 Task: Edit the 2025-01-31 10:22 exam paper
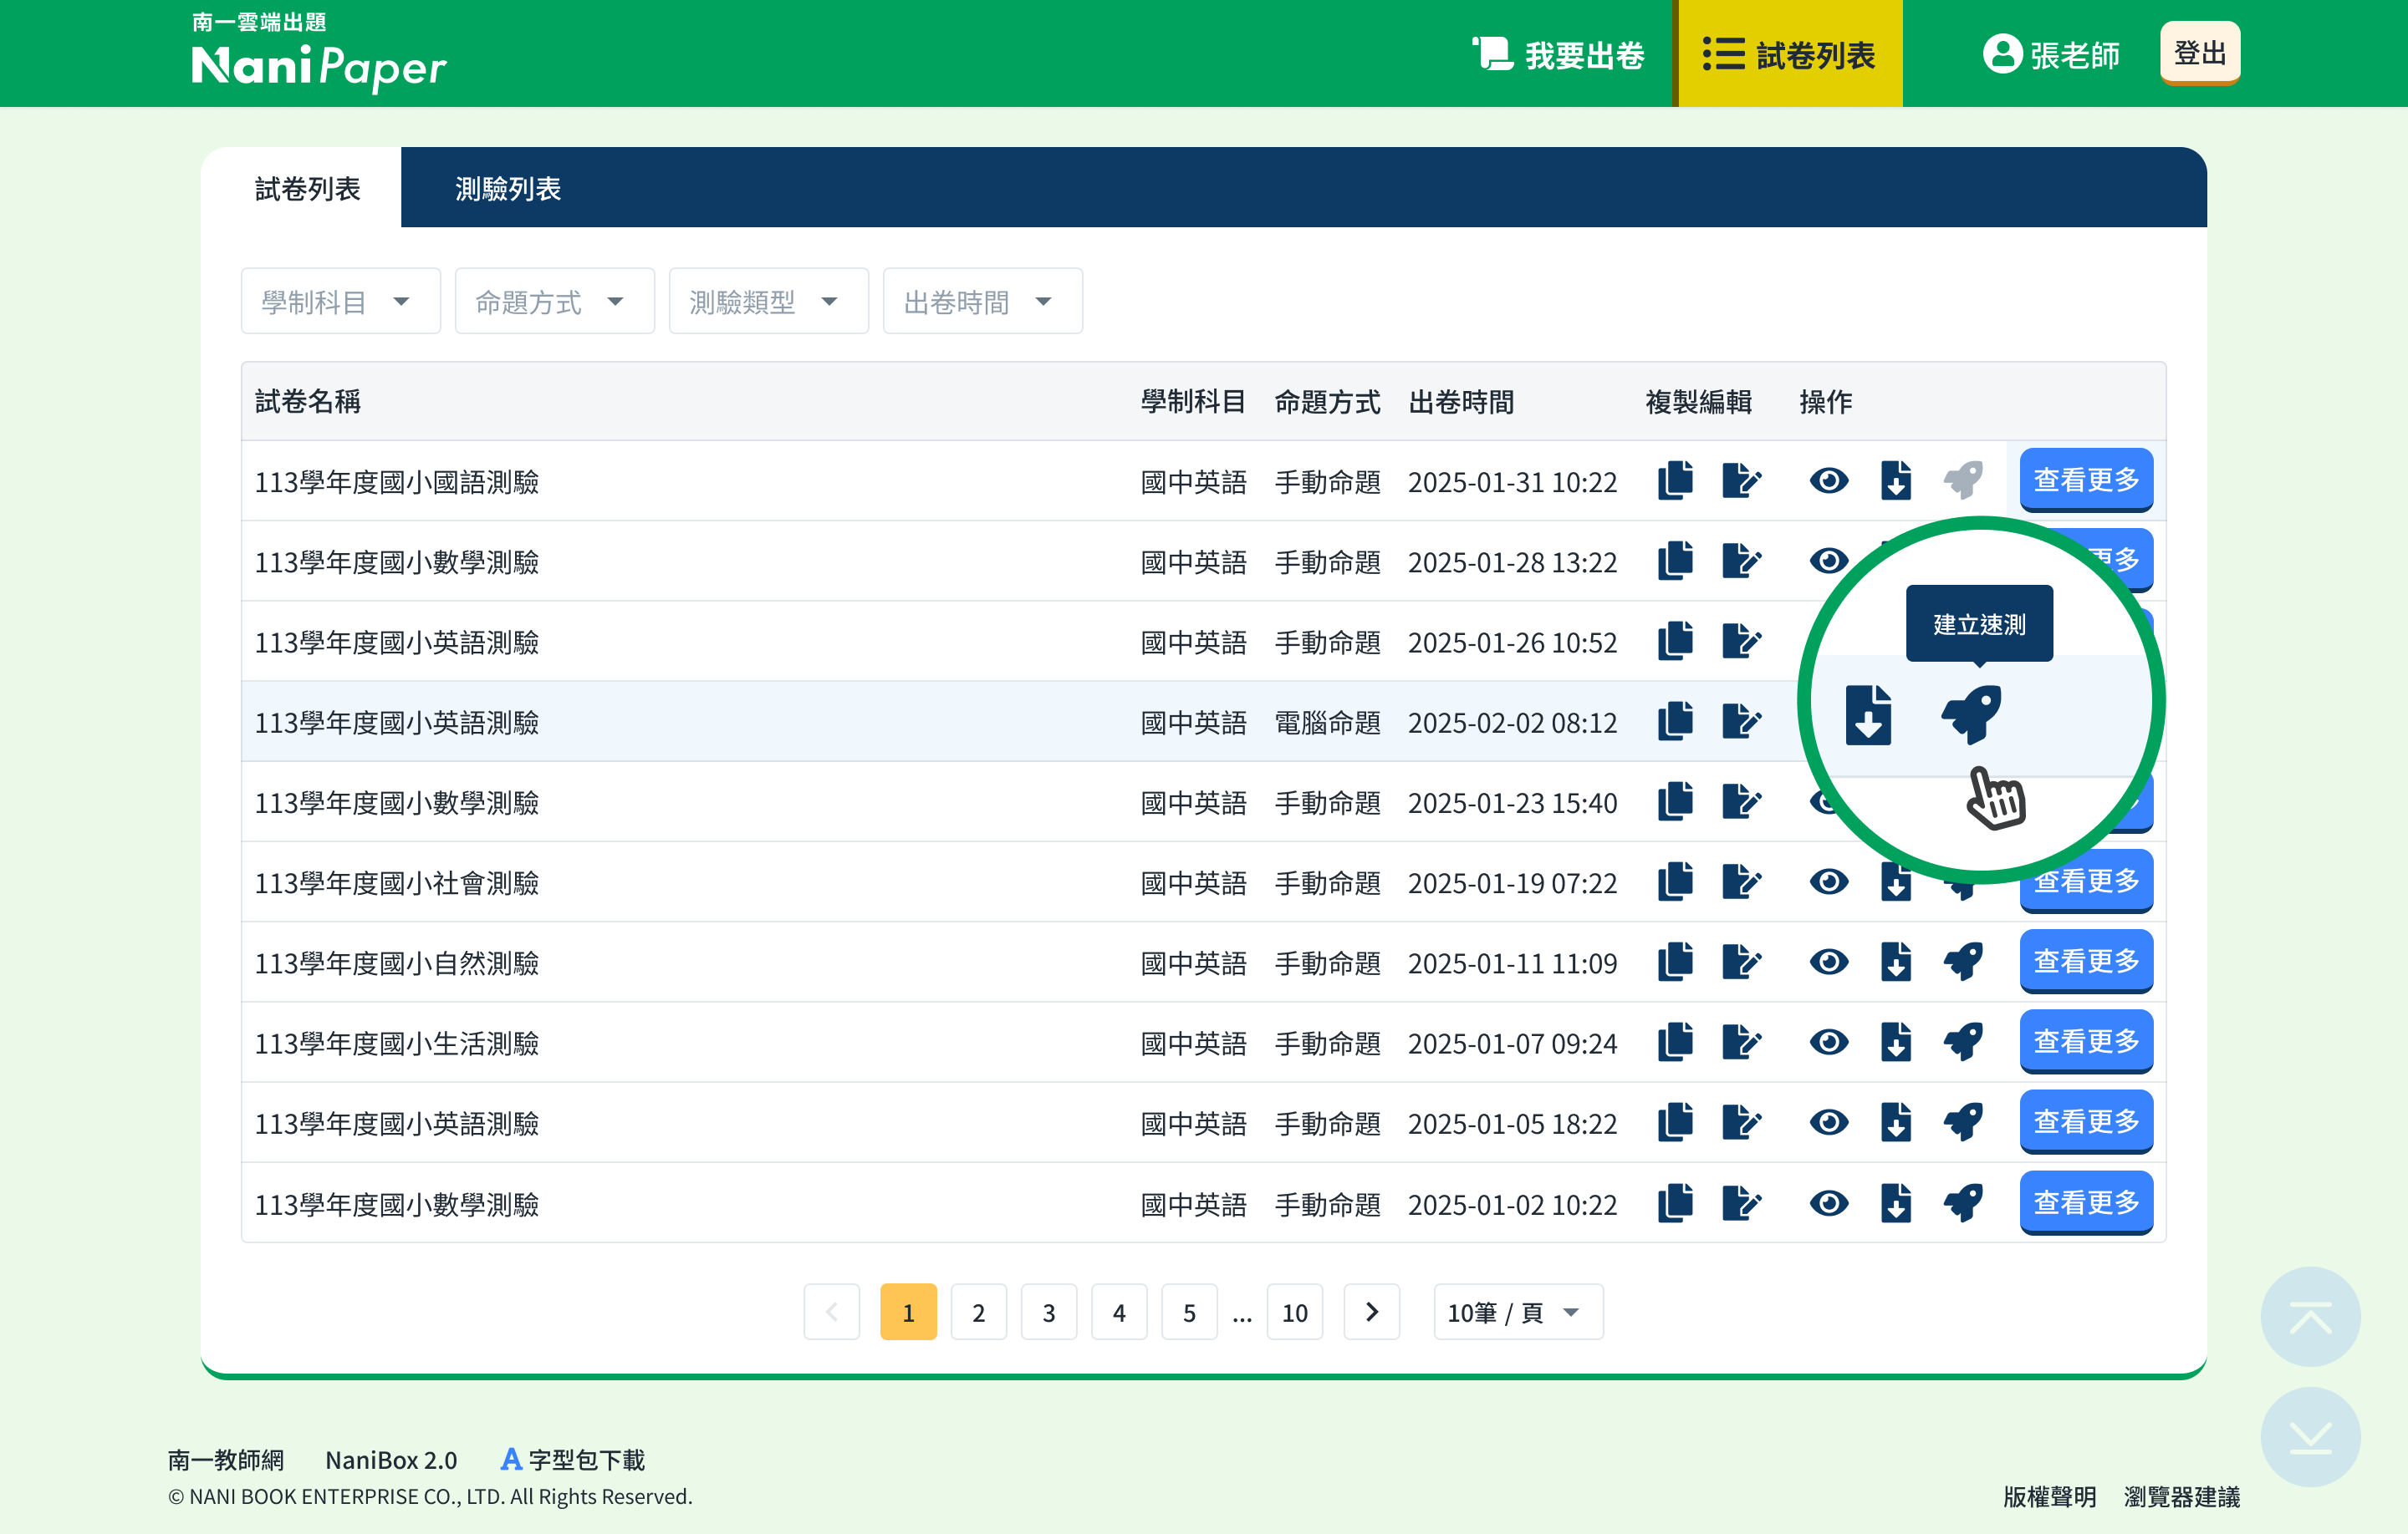(x=1741, y=480)
